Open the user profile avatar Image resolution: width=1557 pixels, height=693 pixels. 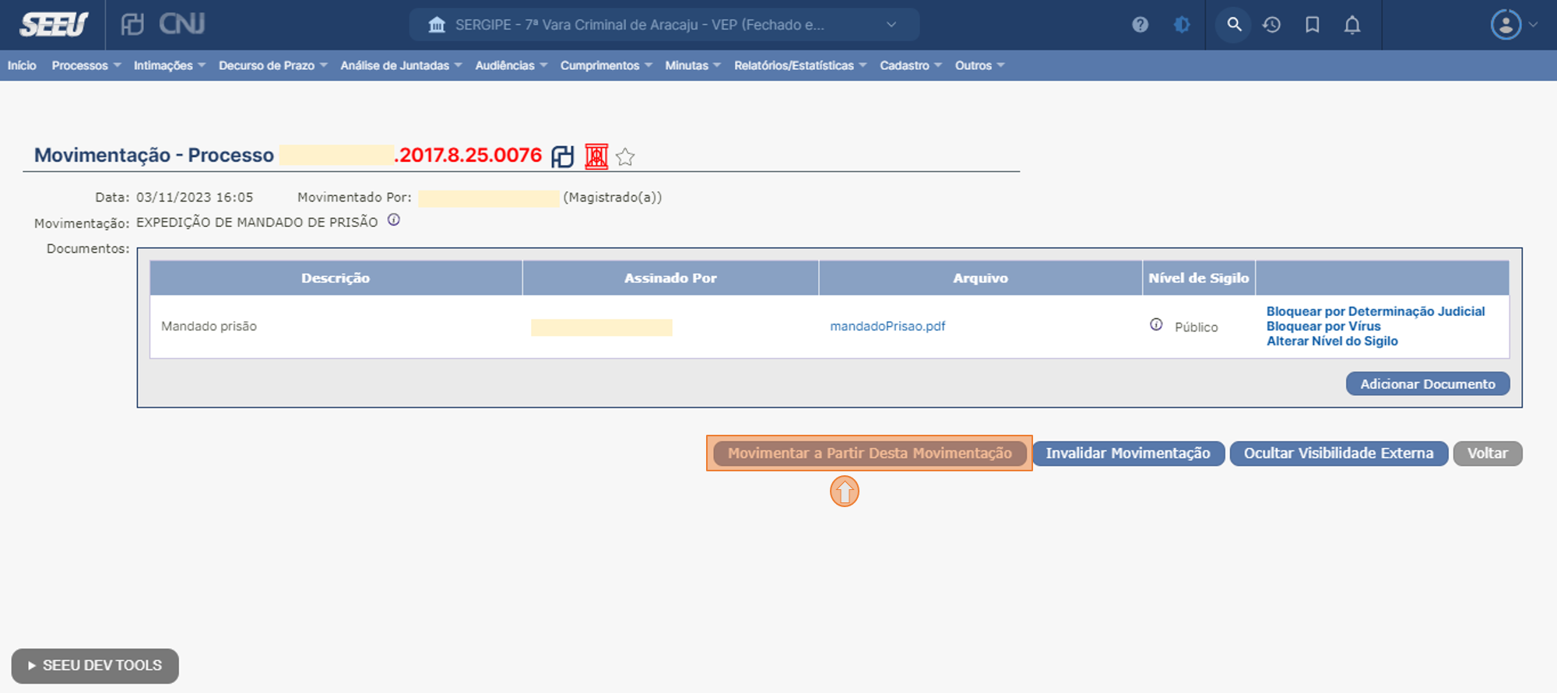(1506, 25)
